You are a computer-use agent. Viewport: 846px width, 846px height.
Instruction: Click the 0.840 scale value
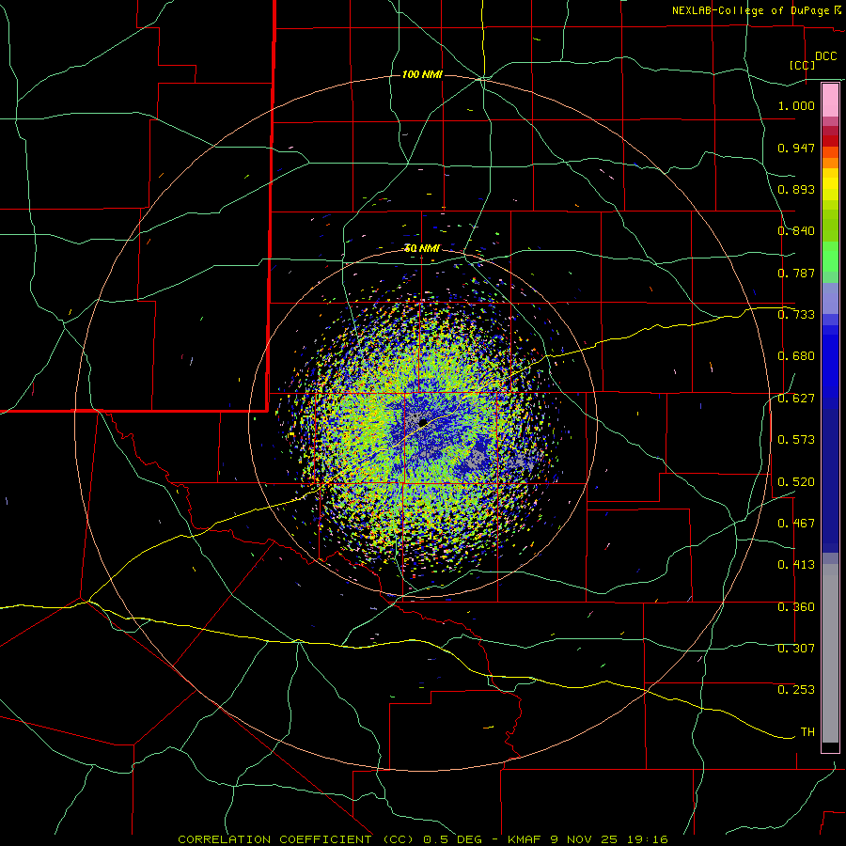click(x=796, y=231)
